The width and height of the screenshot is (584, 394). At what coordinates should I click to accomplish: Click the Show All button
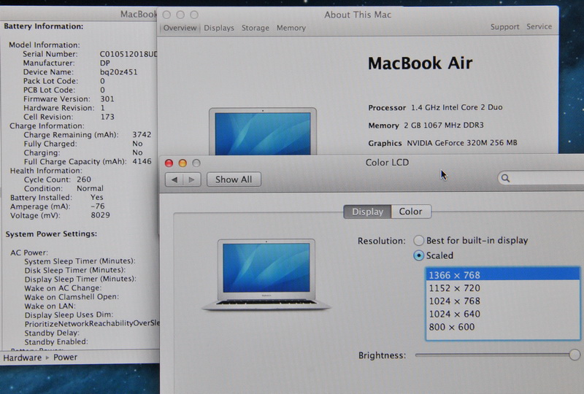pos(234,179)
